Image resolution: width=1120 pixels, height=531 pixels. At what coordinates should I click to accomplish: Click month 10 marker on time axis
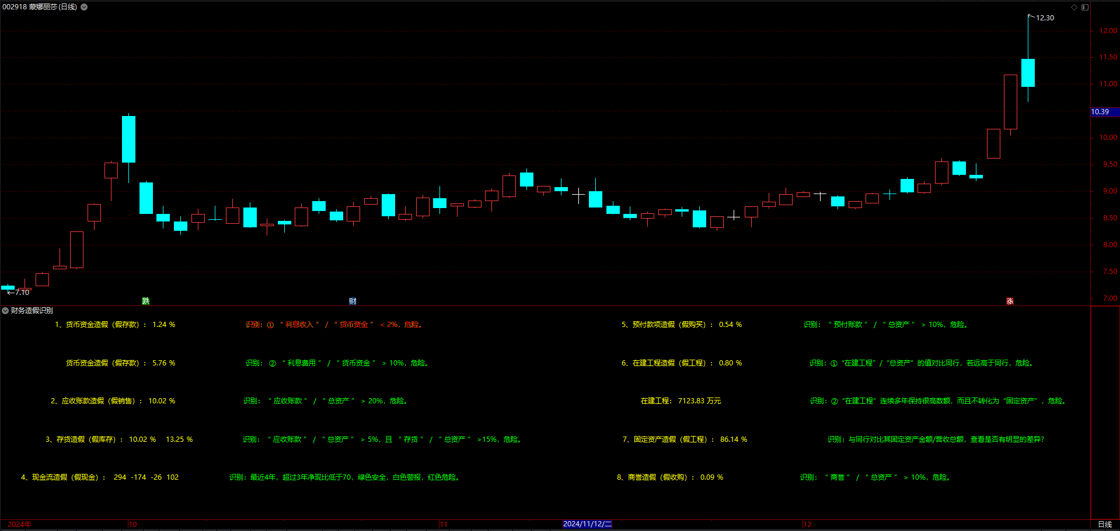[132, 525]
